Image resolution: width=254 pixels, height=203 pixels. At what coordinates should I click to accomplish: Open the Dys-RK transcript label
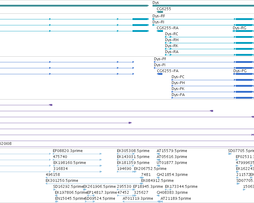point(172,46)
